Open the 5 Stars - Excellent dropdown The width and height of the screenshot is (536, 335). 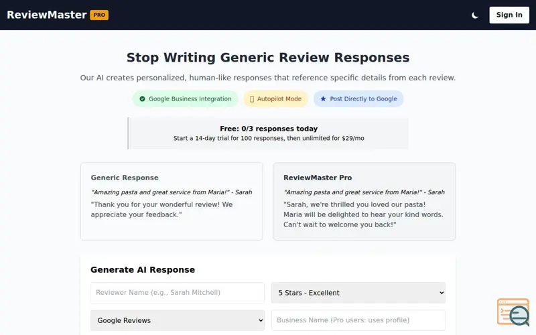point(358,293)
